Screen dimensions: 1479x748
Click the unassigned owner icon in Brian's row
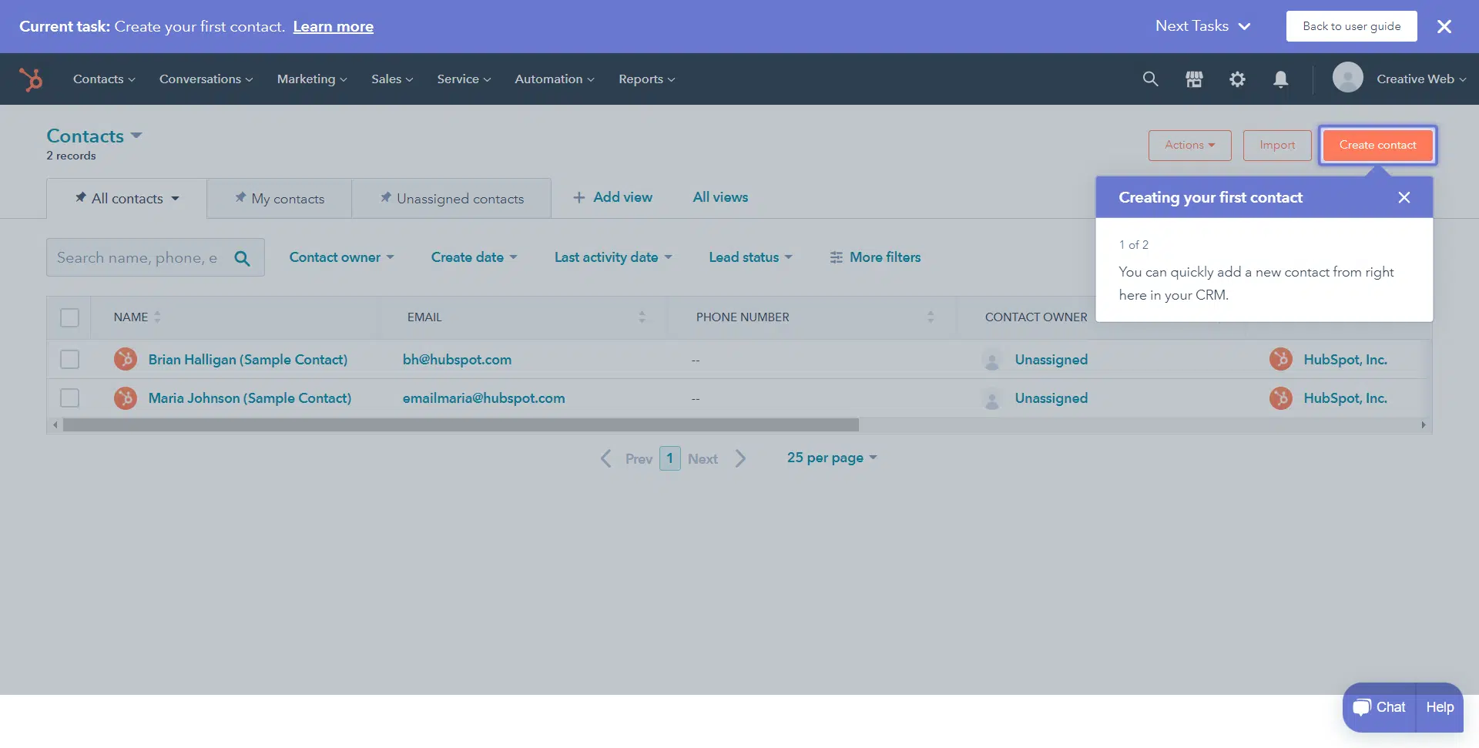pyautogui.click(x=992, y=360)
